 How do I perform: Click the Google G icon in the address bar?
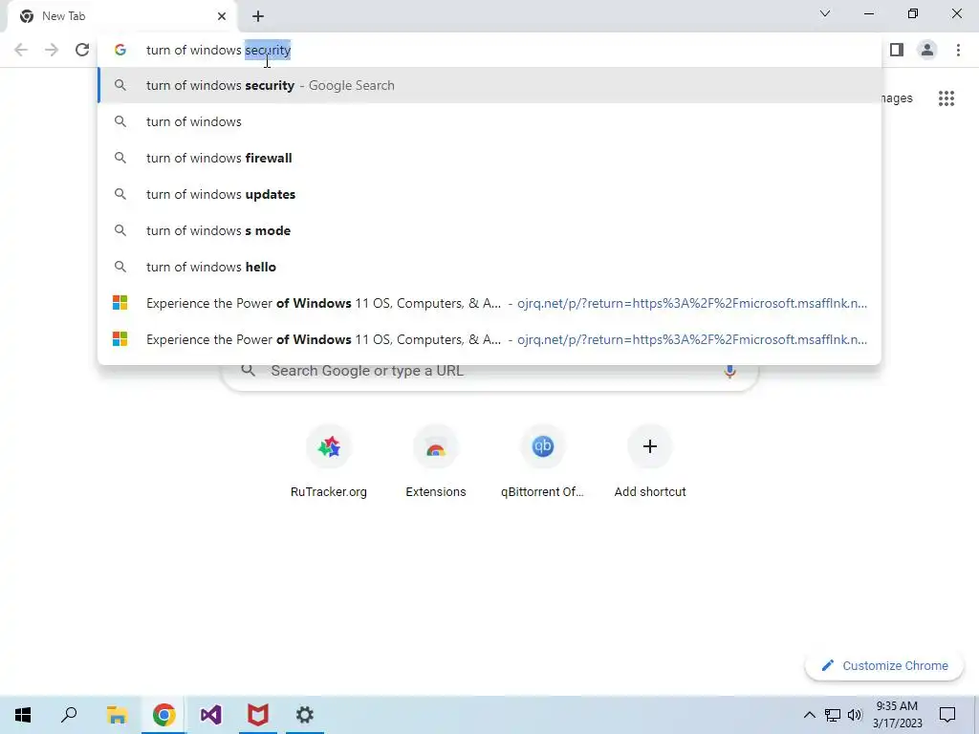pyautogui.click(x=120, y=50)
